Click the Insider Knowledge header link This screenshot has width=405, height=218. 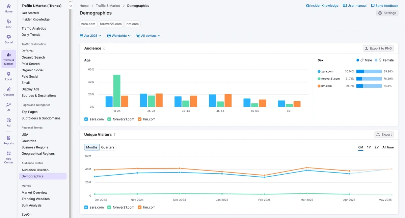click(x=322, y=6)
